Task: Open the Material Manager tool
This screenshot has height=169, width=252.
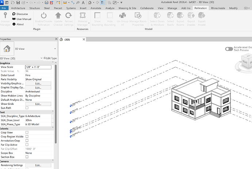Action: (83, 16)
